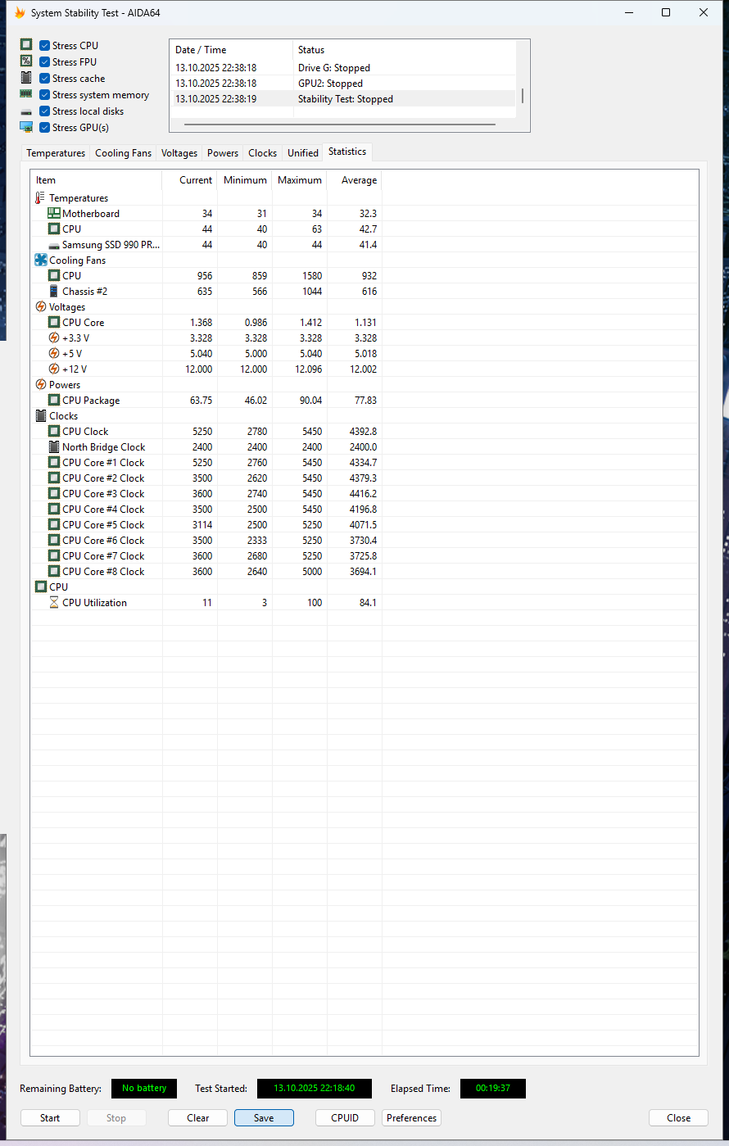Toggle the Stress GPU(s) checkbox
This screenshot has width=729, height=1146.
click(44, 127)
